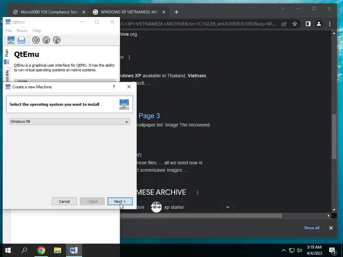Open the notification center icon
The height and width of the screenshot is (257, 343).
click(333, 251)
